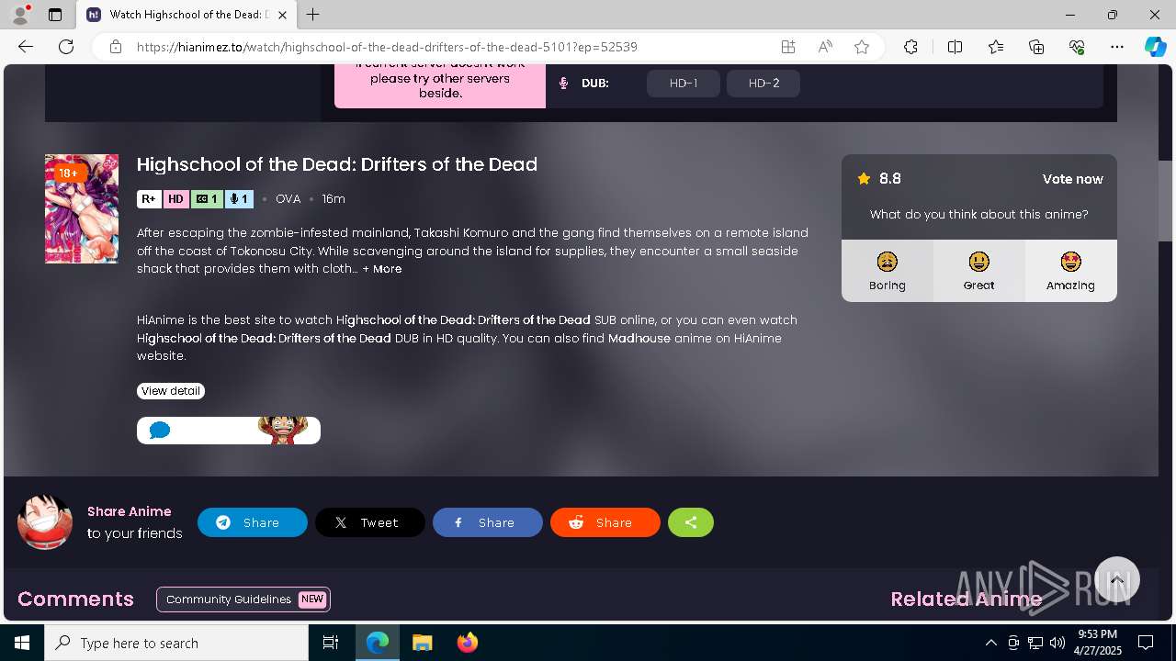Open Microsoft Edge taskbar icon

point(378,643)
